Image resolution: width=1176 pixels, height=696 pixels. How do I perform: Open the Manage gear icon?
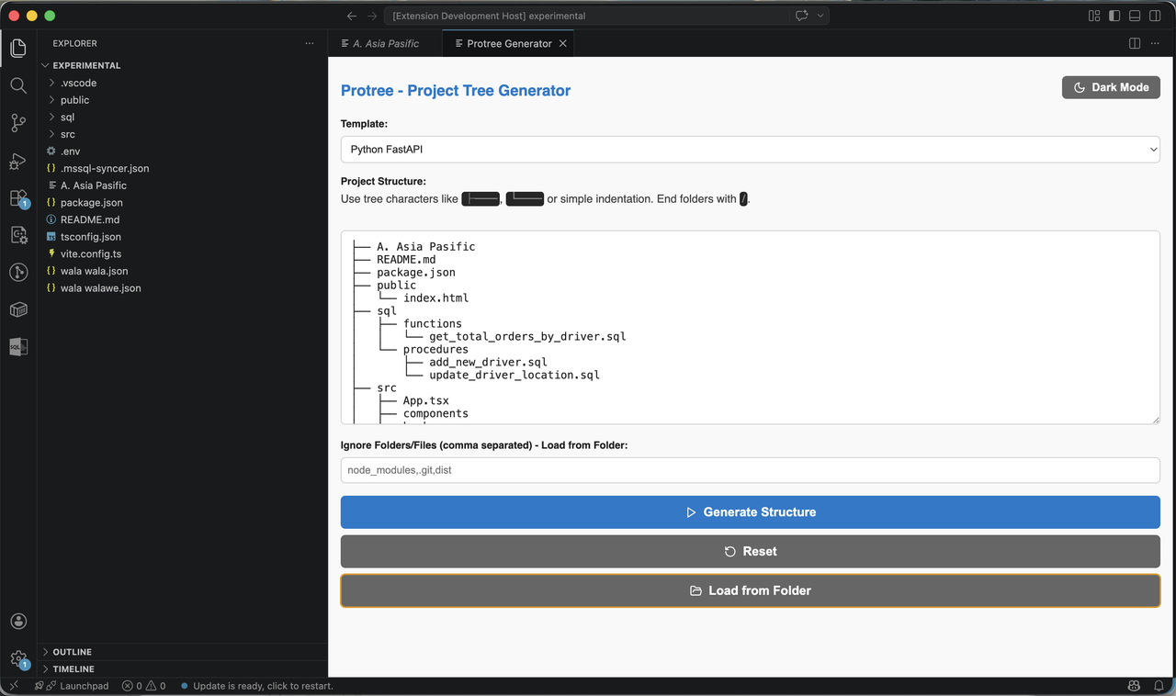click(18, 658)
